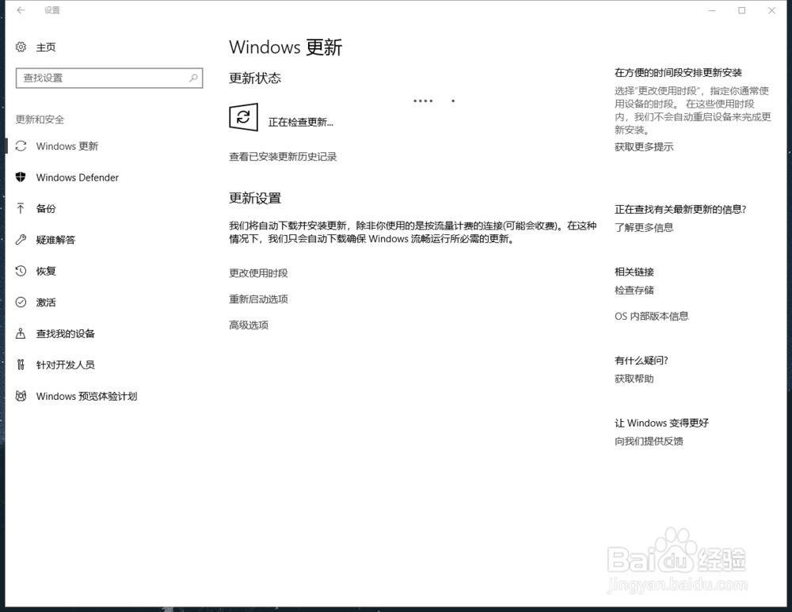Screen dimensions: 792x612
Task: Click 了解更多信息 link
Action: click(x=644, y=227)
